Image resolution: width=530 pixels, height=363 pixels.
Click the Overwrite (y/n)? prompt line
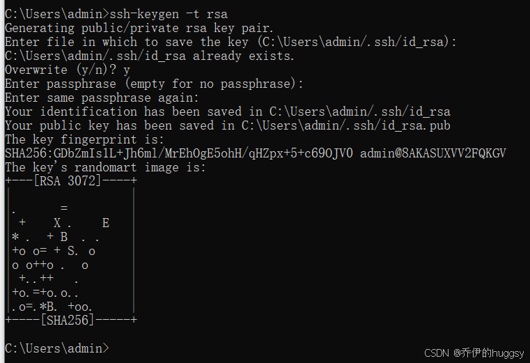pos(68,70)
